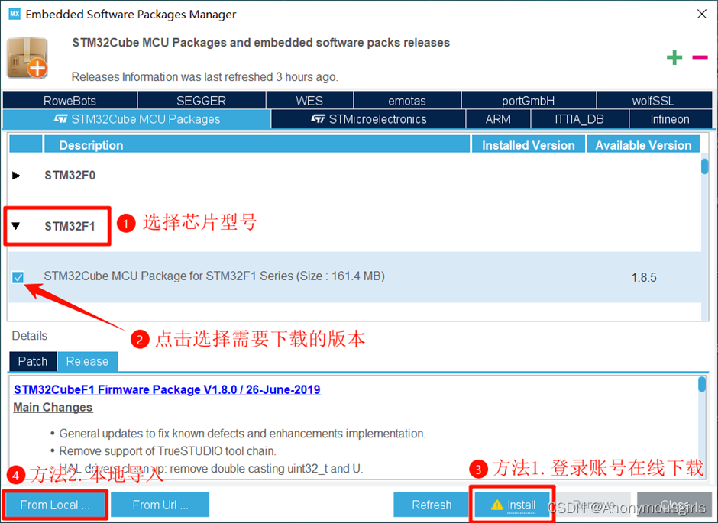The height and width of the screenshot is (523, 718).
Task: Click the Main Changes heading
Action: (53, 407)
